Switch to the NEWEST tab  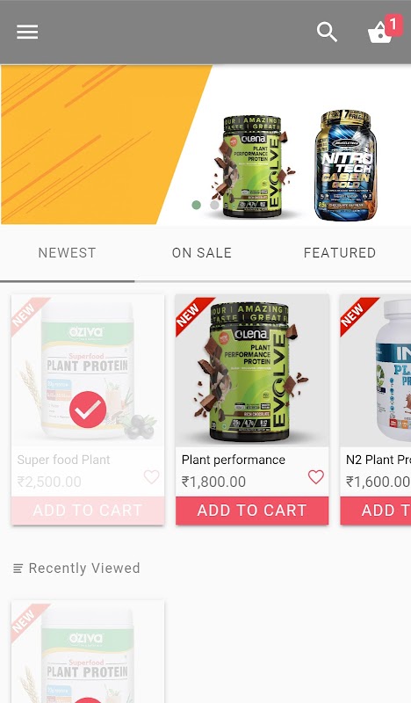click(68, 253)
